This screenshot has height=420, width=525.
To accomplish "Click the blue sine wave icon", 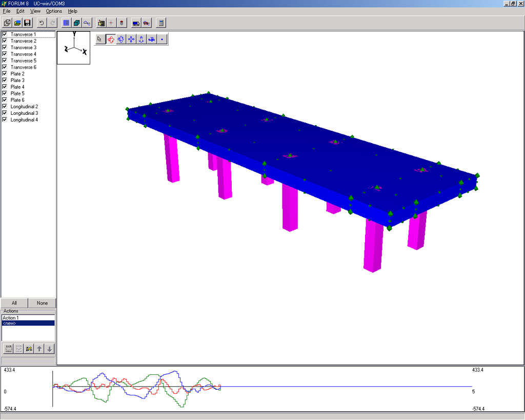I will [x=87, y=23].
